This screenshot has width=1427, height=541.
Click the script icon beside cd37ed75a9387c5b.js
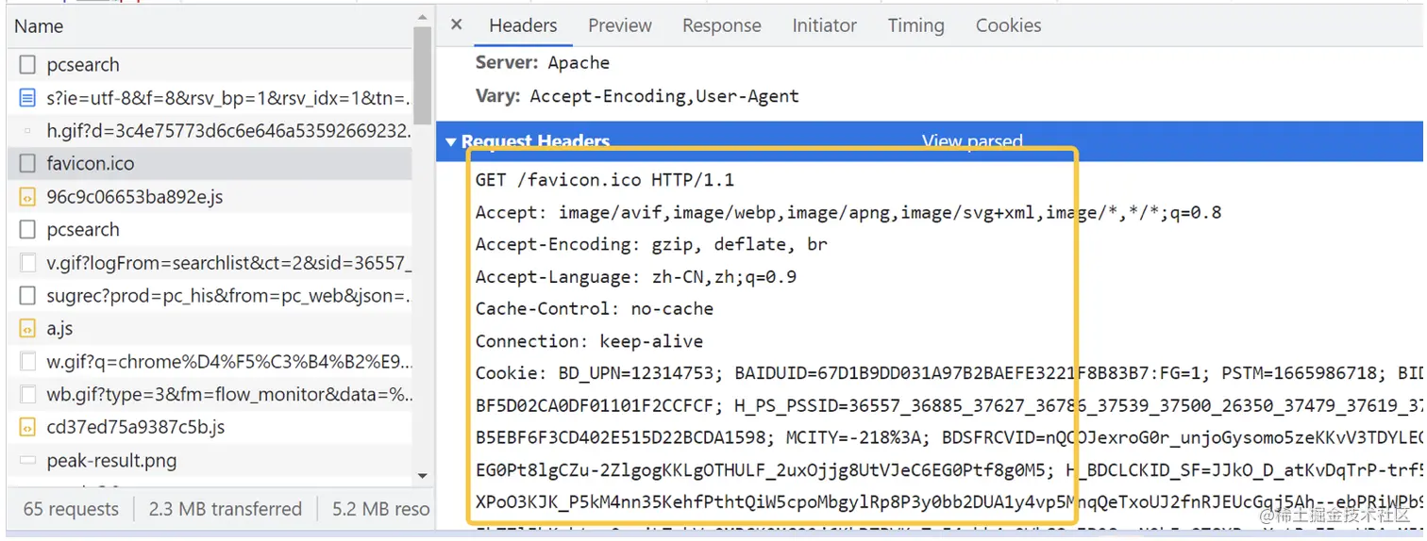pyautogui.click(x=27, y=428)
